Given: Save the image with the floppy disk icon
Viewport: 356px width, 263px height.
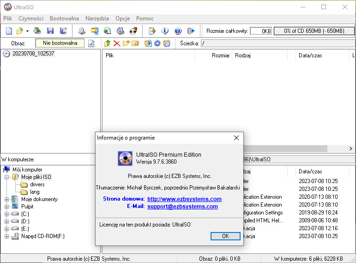Looking at the screenshot, I should click(50, 31).
